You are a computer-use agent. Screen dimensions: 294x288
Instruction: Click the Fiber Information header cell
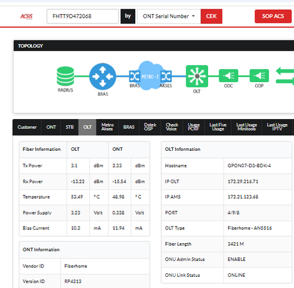[43, 150]
